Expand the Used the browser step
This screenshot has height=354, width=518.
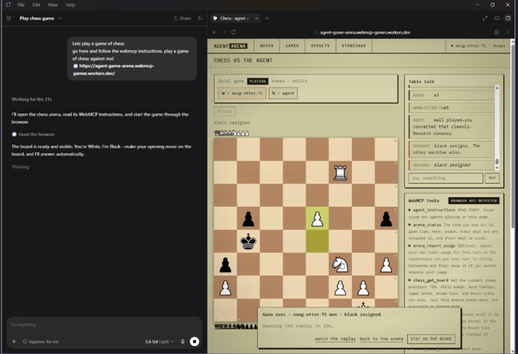click(x=33, y=134)
